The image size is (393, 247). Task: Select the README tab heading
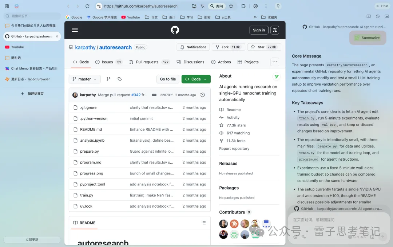(x=84, y=223)
